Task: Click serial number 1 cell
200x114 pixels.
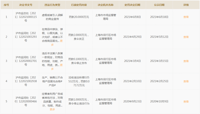Action: [6, 17]
